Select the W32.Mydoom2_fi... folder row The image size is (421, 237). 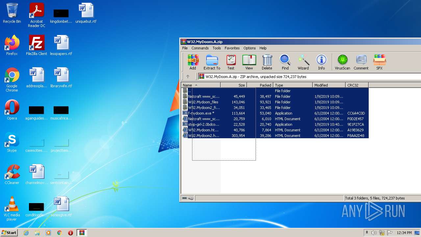[x=275, y=108]
